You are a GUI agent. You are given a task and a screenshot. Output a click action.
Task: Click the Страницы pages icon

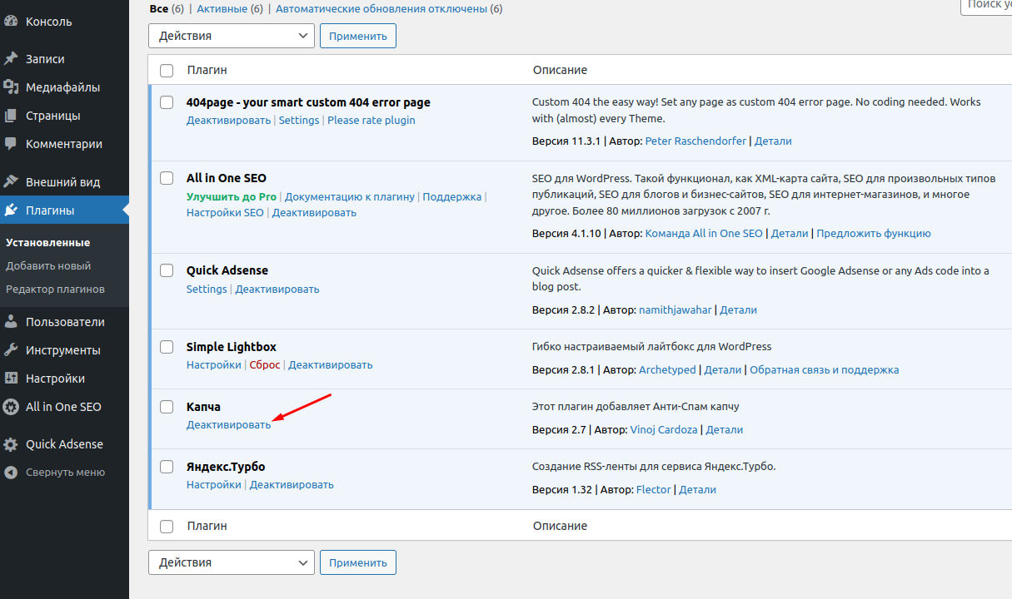[11, 116]
